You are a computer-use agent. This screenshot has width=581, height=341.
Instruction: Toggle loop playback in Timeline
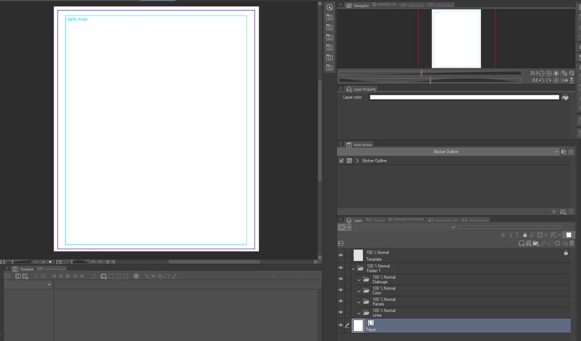[93, 276]
